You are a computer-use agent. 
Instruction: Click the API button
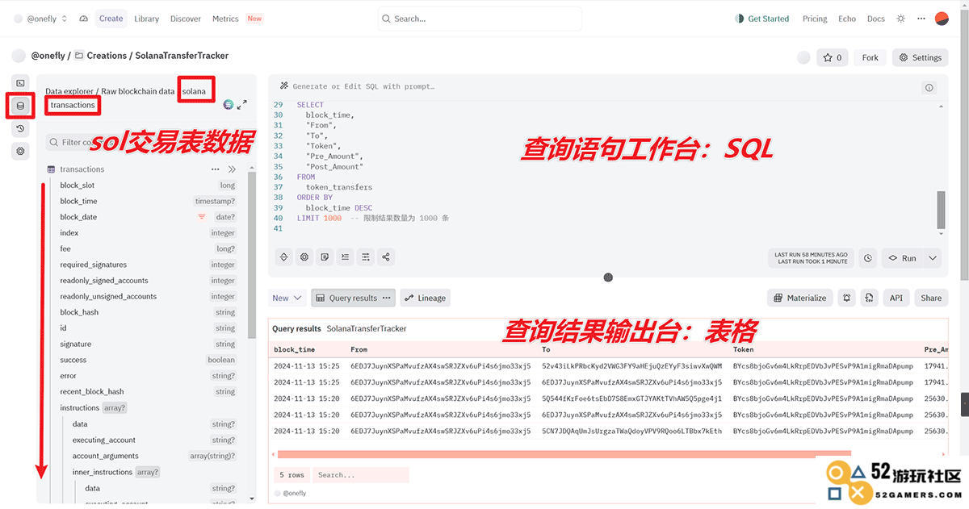[x=896, y=298]
